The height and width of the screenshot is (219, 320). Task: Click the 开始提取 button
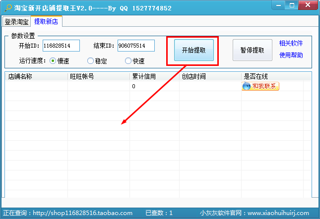coord(194,50)
